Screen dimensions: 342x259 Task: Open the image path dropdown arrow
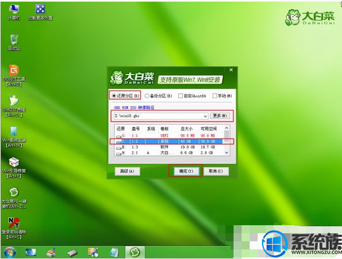(x=205, y=116)
